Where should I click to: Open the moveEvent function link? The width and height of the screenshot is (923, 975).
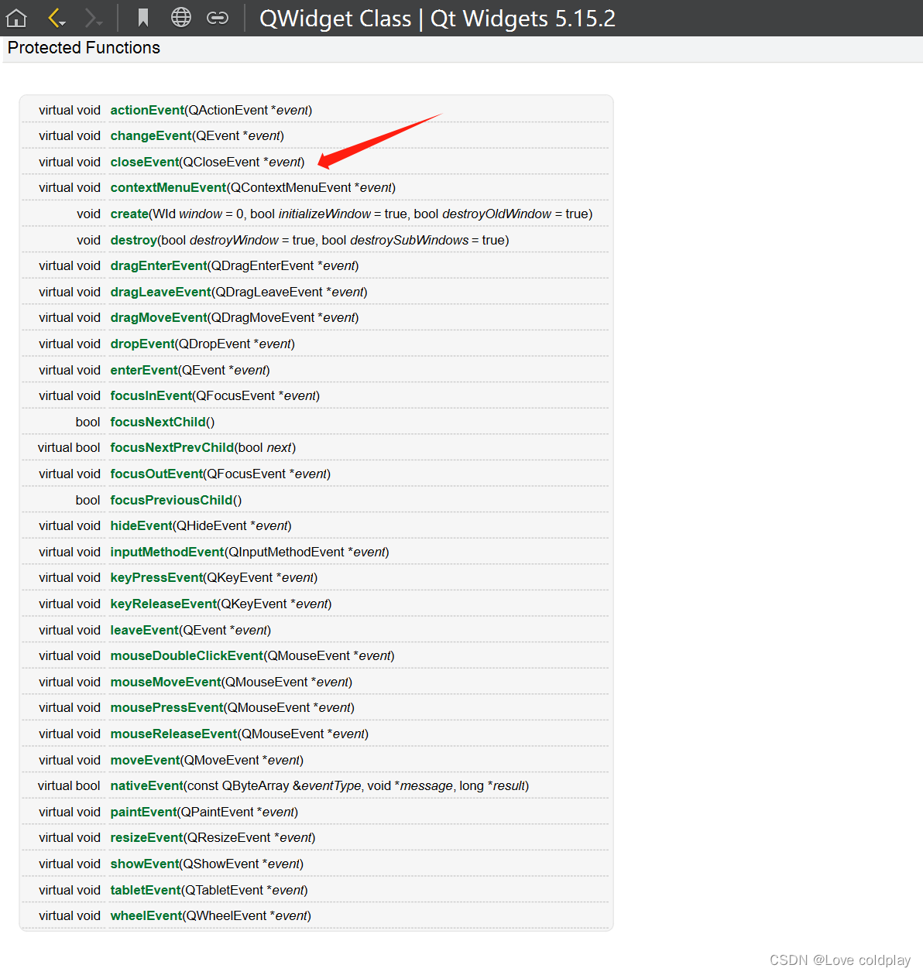click(x=145, y=760)
